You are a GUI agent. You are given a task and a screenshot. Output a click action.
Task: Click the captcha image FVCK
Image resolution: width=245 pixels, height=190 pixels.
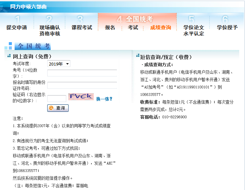coord(81,97)
